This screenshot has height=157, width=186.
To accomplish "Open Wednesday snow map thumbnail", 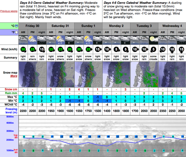I will coord(172,74).
